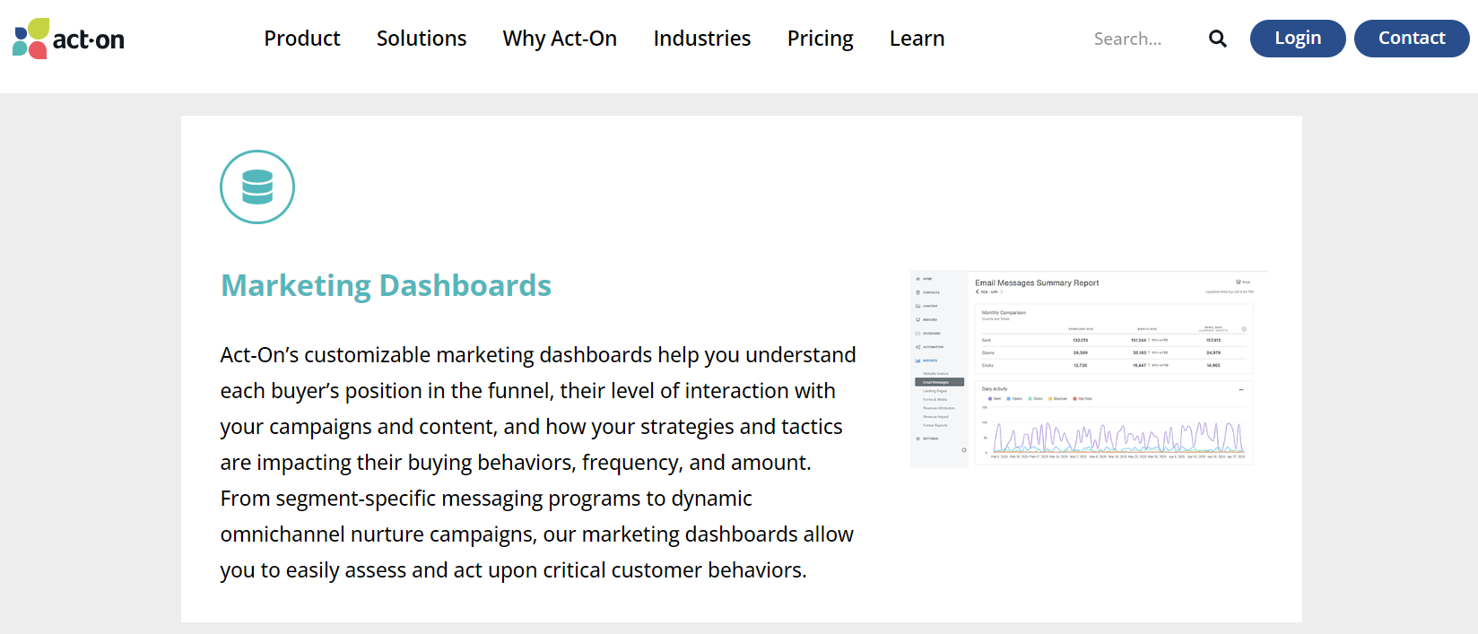Expand the Why Act-On navigation item
The width and height of the screenshot is (1478, 634).
pyautogui.click(x=560, y=39)
